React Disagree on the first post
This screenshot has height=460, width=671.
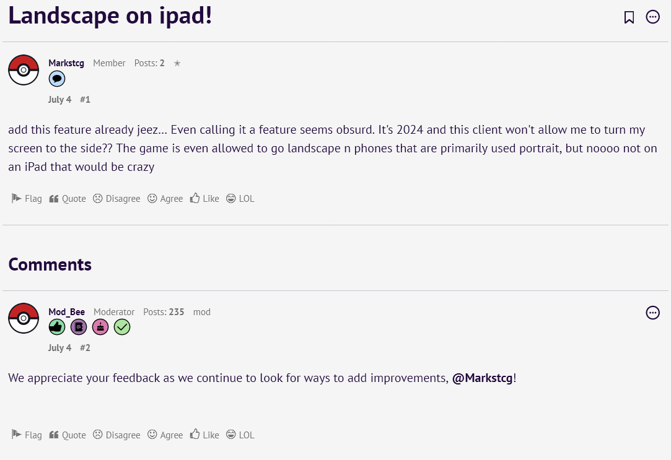tap(116, 199)
